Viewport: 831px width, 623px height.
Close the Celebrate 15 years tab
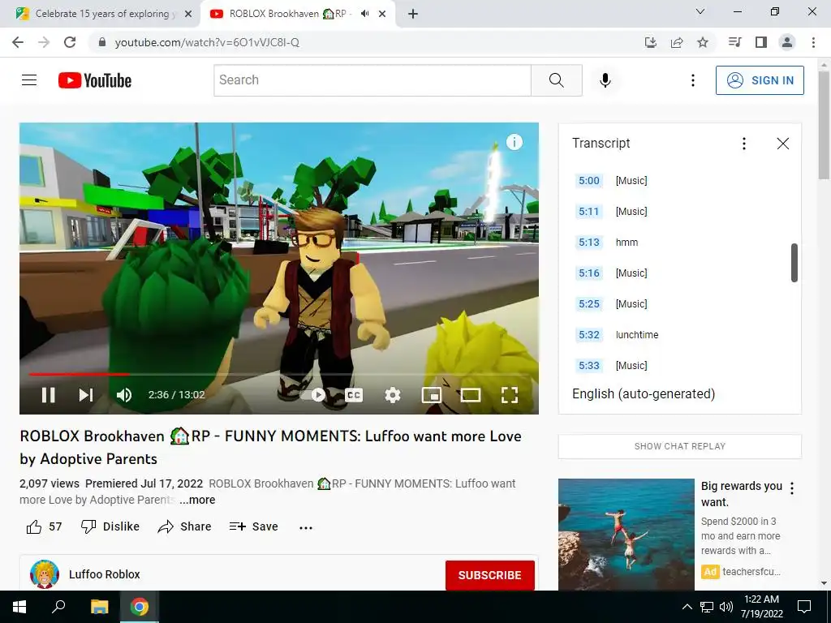click(188, 15)
